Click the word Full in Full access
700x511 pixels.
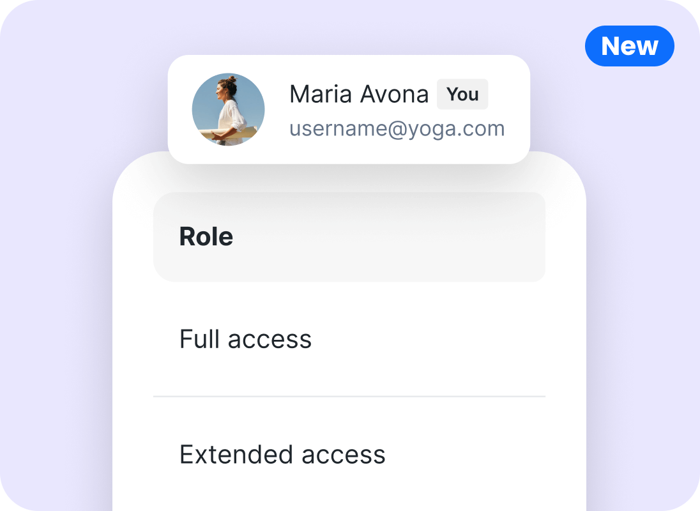click(200, 339)
